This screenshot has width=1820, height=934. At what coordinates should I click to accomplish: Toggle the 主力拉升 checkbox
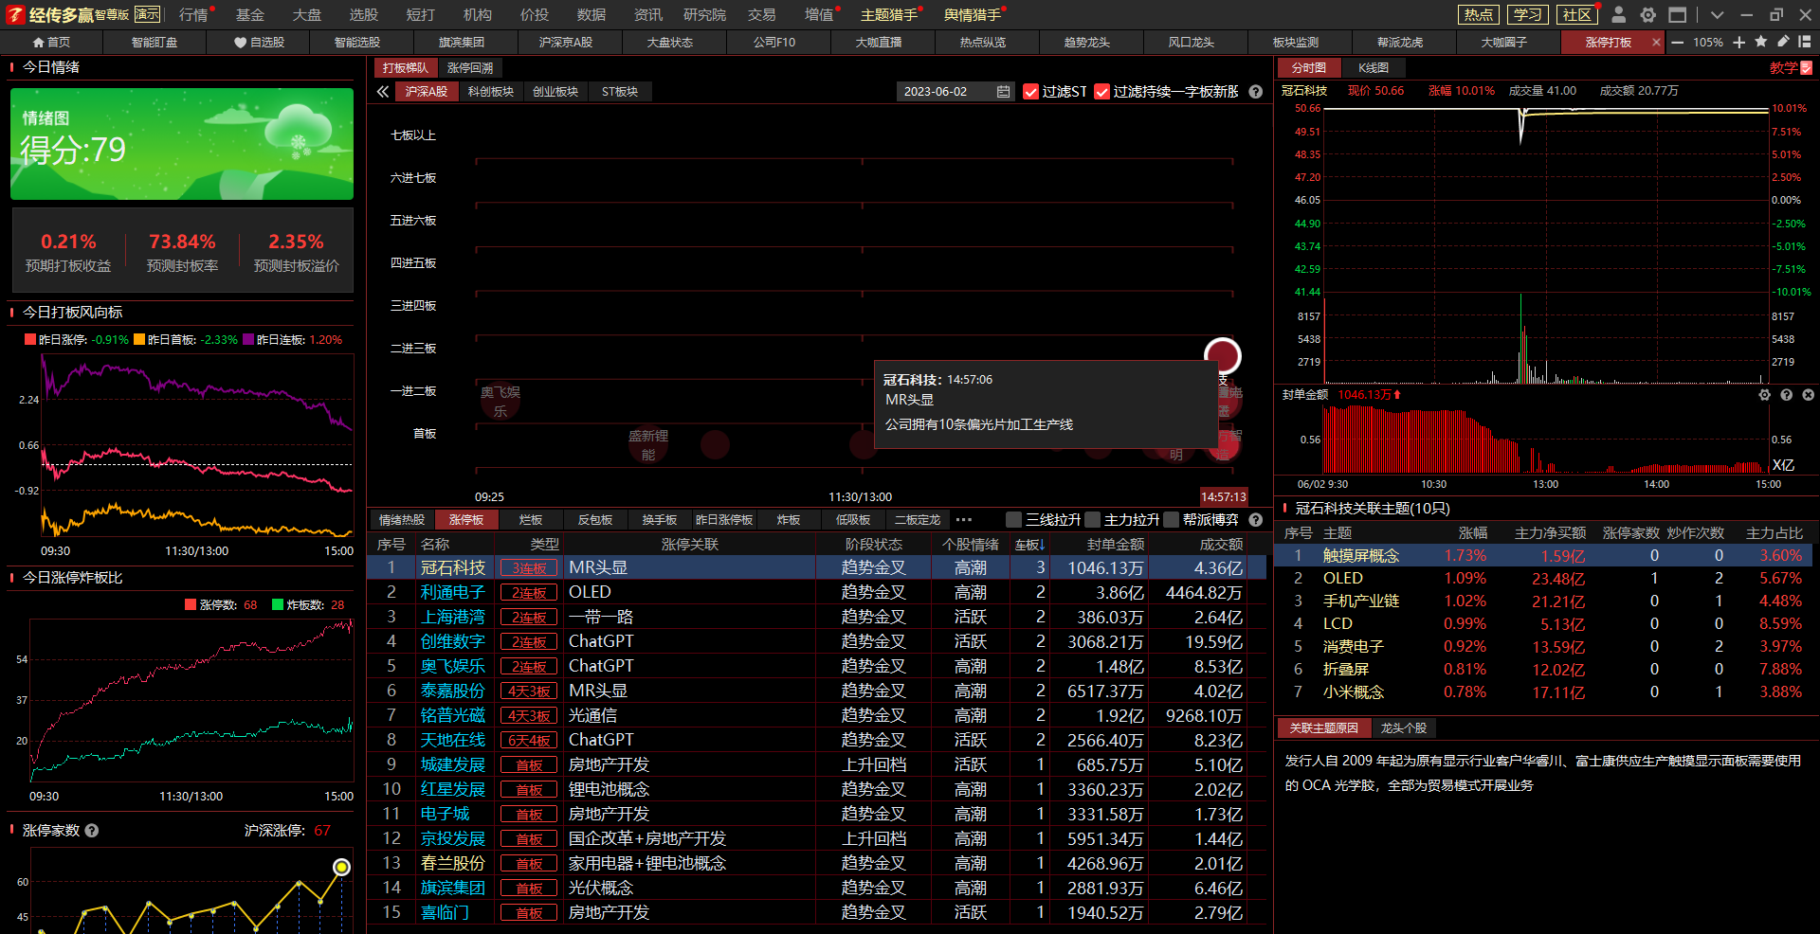(1093, 519)
